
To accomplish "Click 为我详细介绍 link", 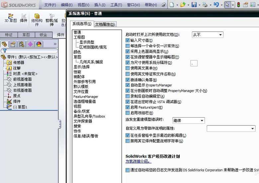I will click(x=138, y=161).
